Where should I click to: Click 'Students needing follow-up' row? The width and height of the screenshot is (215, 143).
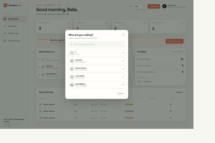click(x=160, y=72)
